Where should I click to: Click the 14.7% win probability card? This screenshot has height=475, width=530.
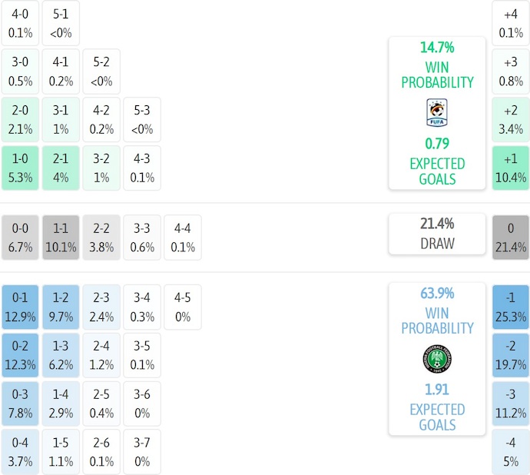pos(436,112)
